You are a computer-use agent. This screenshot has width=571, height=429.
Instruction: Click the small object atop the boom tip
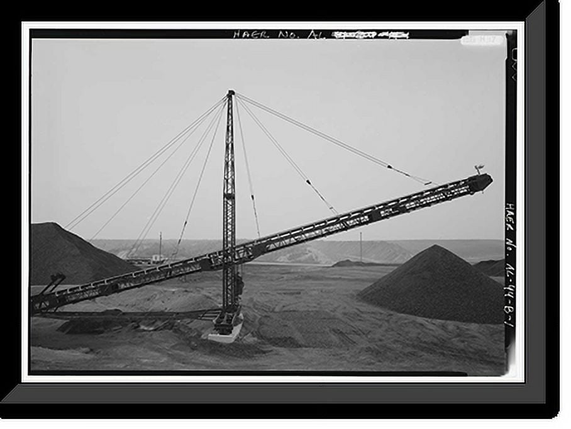pos(479,169)
